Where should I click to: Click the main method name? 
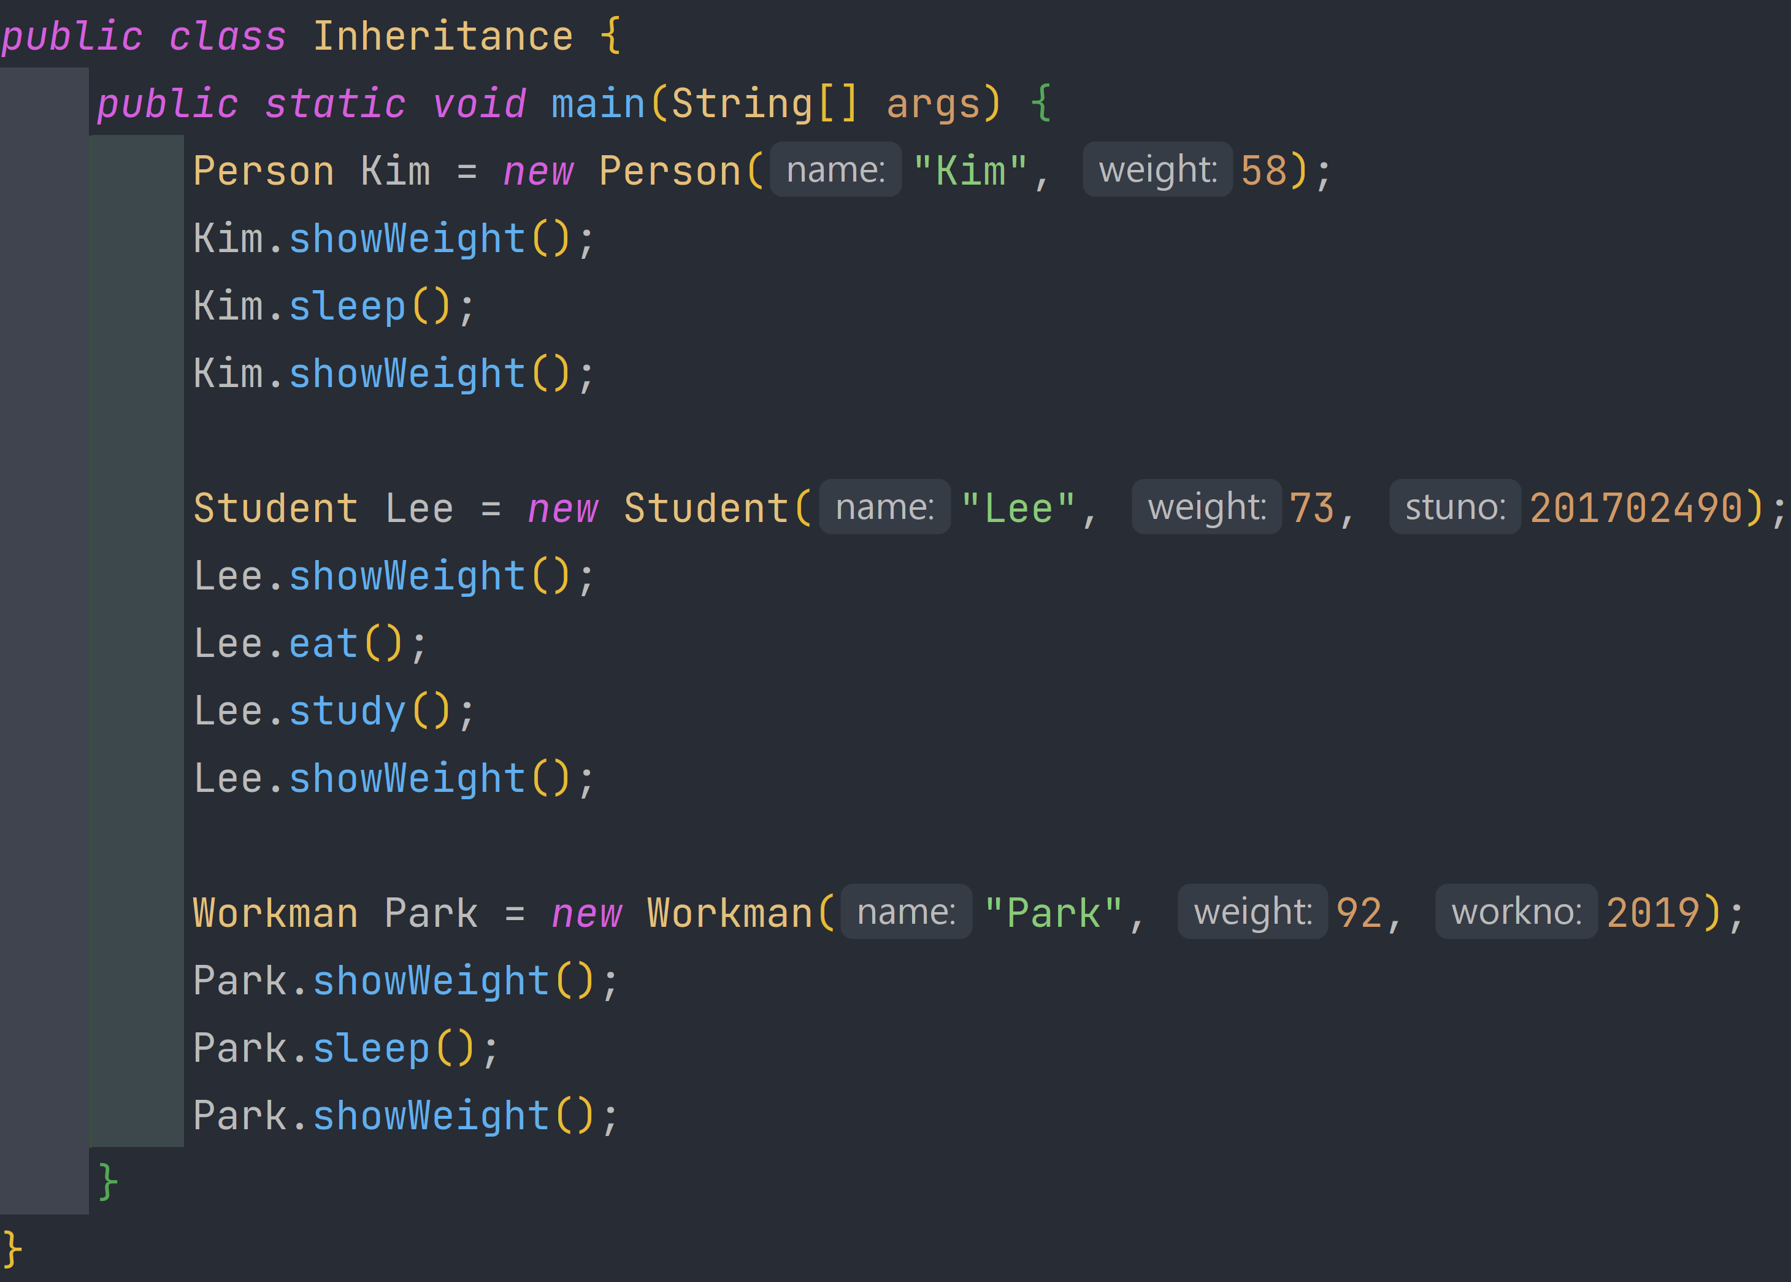click(x=597, y=104)
